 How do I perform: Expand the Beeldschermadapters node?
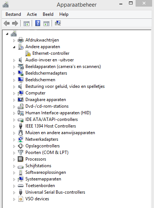[14, 73]
